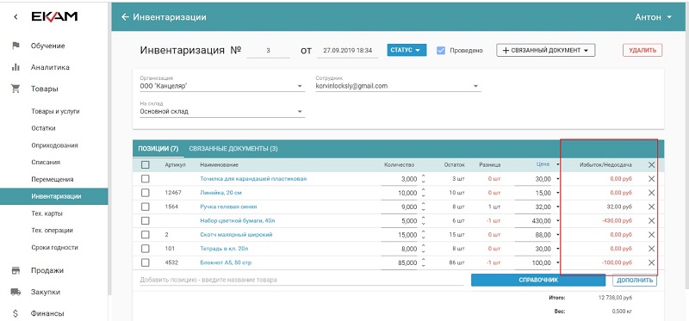Click the Закупки truck icon
This screenshot has height=321, width=689.
pyautogui.click(x=16, y=292)
